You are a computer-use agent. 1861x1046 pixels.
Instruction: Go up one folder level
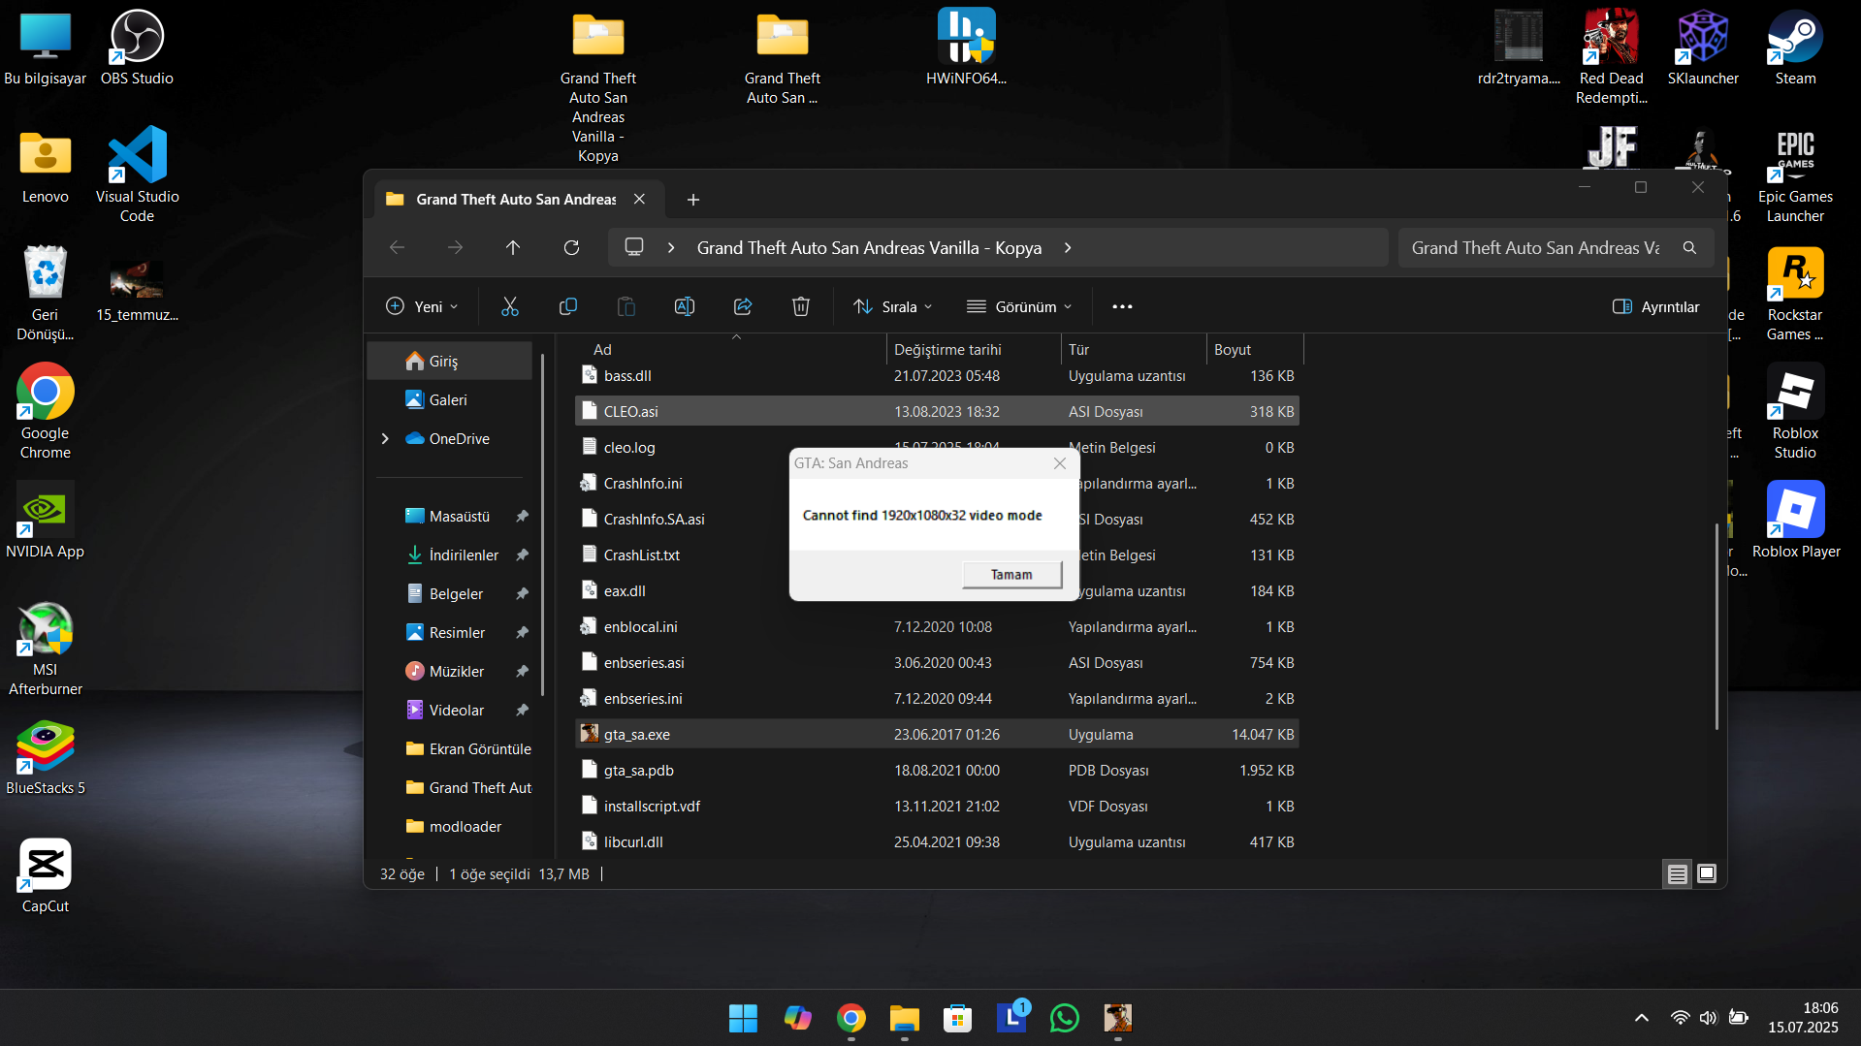513,248
